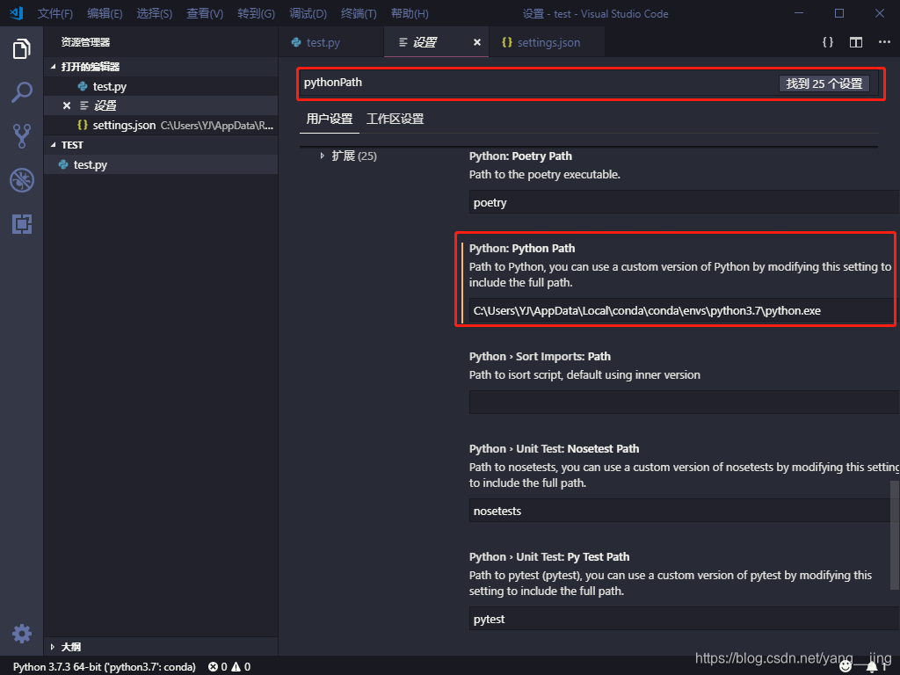Select the 工作区设置 tab
This screenshot has height=675, width=900.
(x=395, y=119)
